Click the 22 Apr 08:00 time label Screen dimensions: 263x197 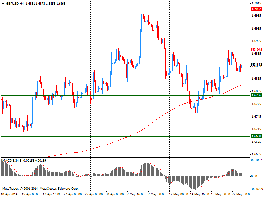[73, 194]
